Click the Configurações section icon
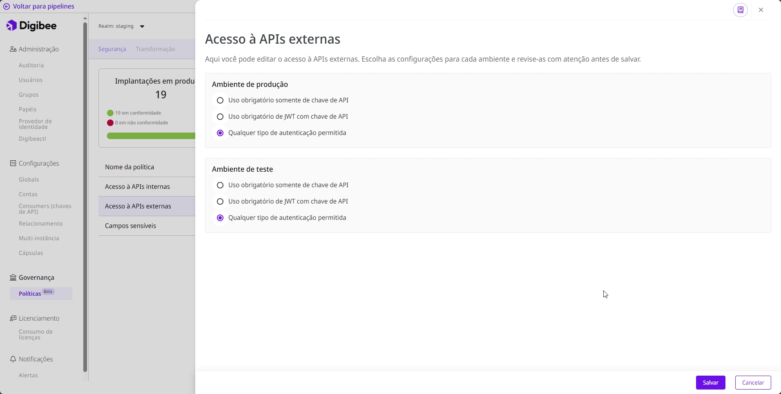 click(13, 164)
